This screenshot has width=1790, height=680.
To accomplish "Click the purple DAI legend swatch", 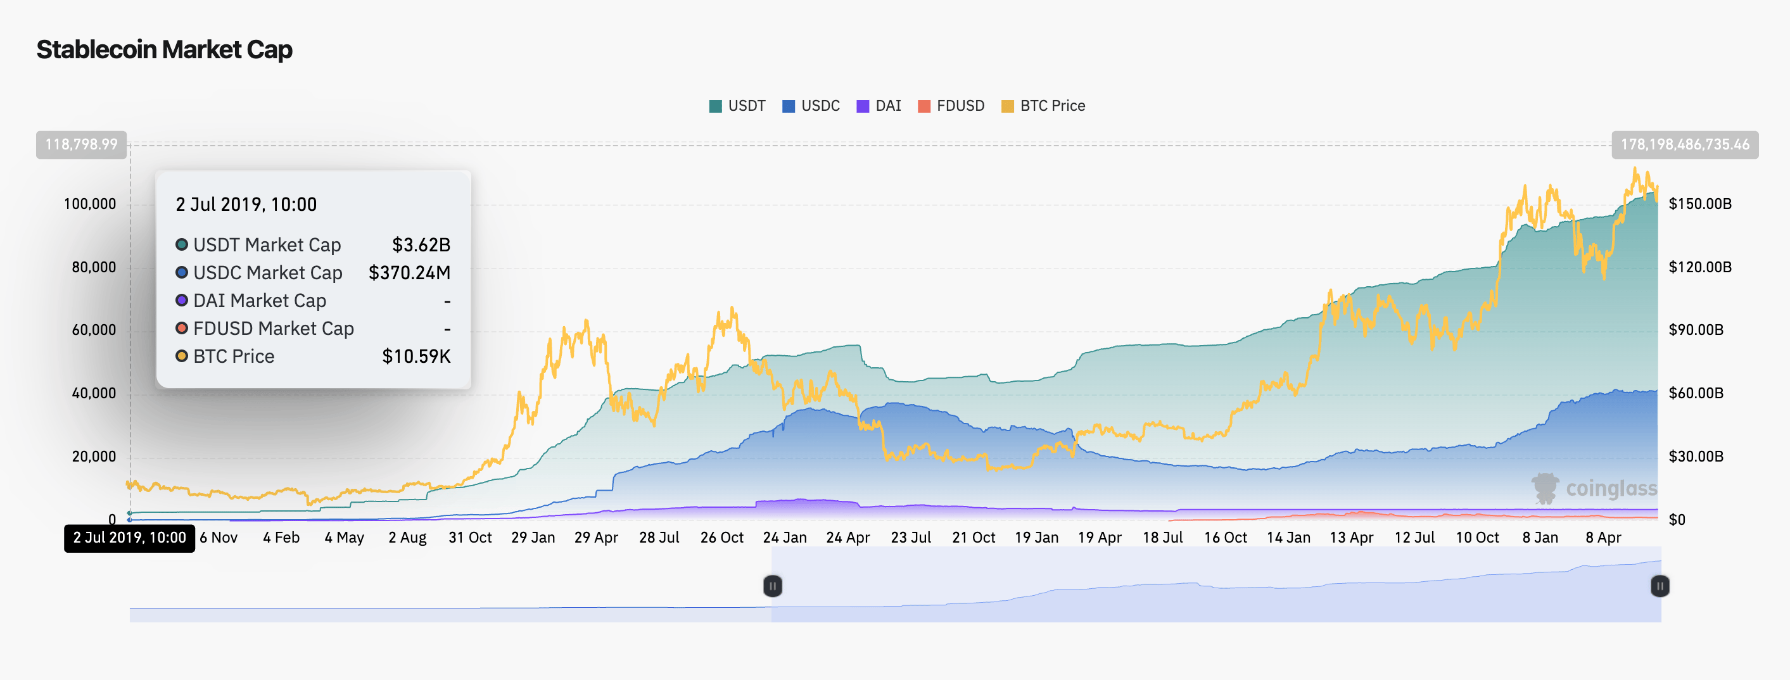I will [x=862, y=106].
